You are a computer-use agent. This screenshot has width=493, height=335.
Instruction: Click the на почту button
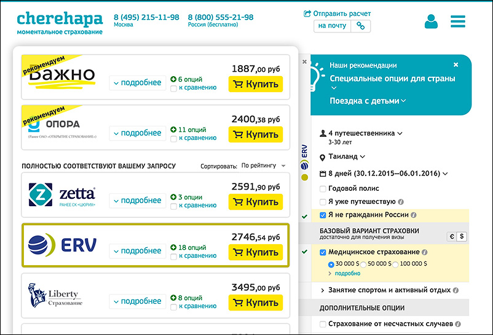click(332, 26)
